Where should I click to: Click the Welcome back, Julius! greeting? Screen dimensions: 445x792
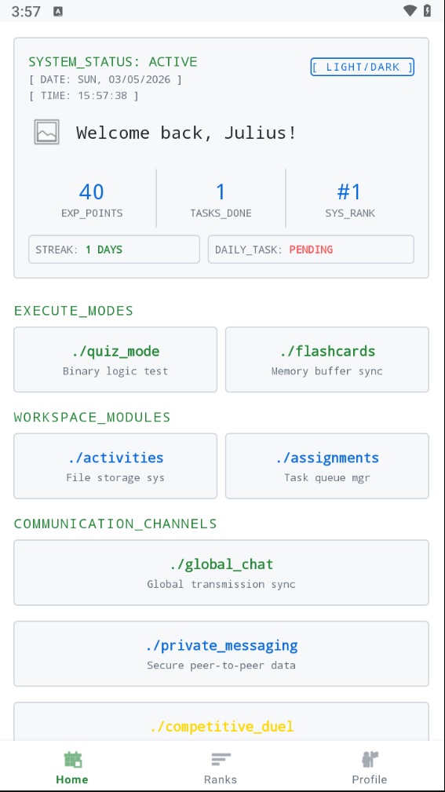(x=186, y=133)
